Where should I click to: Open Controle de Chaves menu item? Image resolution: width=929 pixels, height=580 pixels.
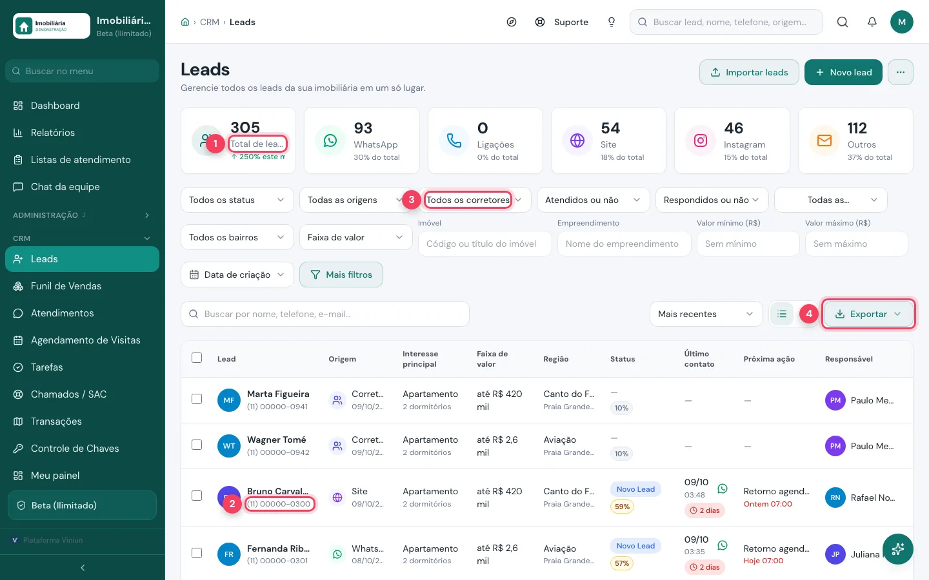[x=82, y=449]
